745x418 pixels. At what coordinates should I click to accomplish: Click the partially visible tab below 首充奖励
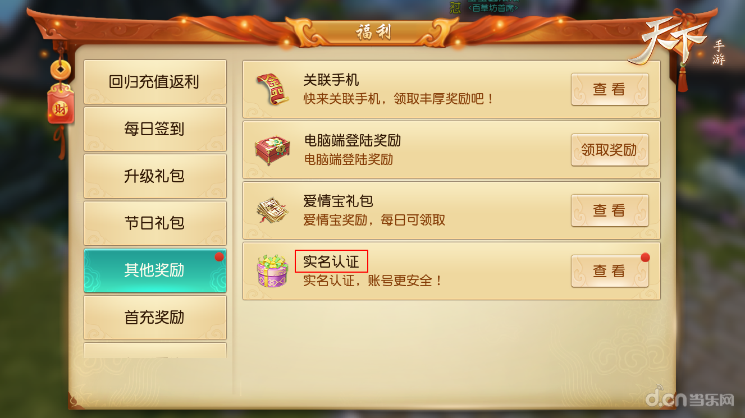click(x=155, y=351)
